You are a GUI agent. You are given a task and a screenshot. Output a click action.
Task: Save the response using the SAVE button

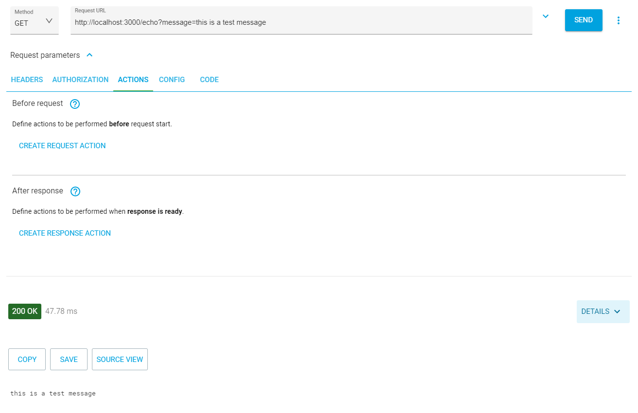point(69,360)
